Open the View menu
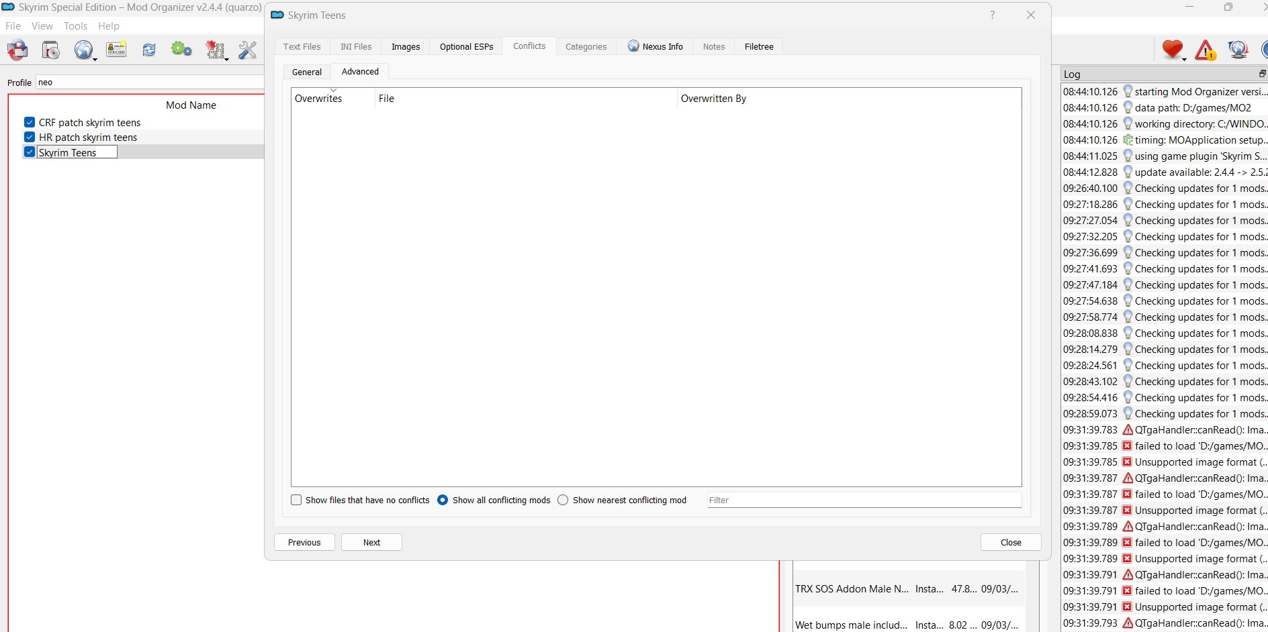Image resolution: width=1268 pixels, height=632 pixels. click(x=42, y=25)
